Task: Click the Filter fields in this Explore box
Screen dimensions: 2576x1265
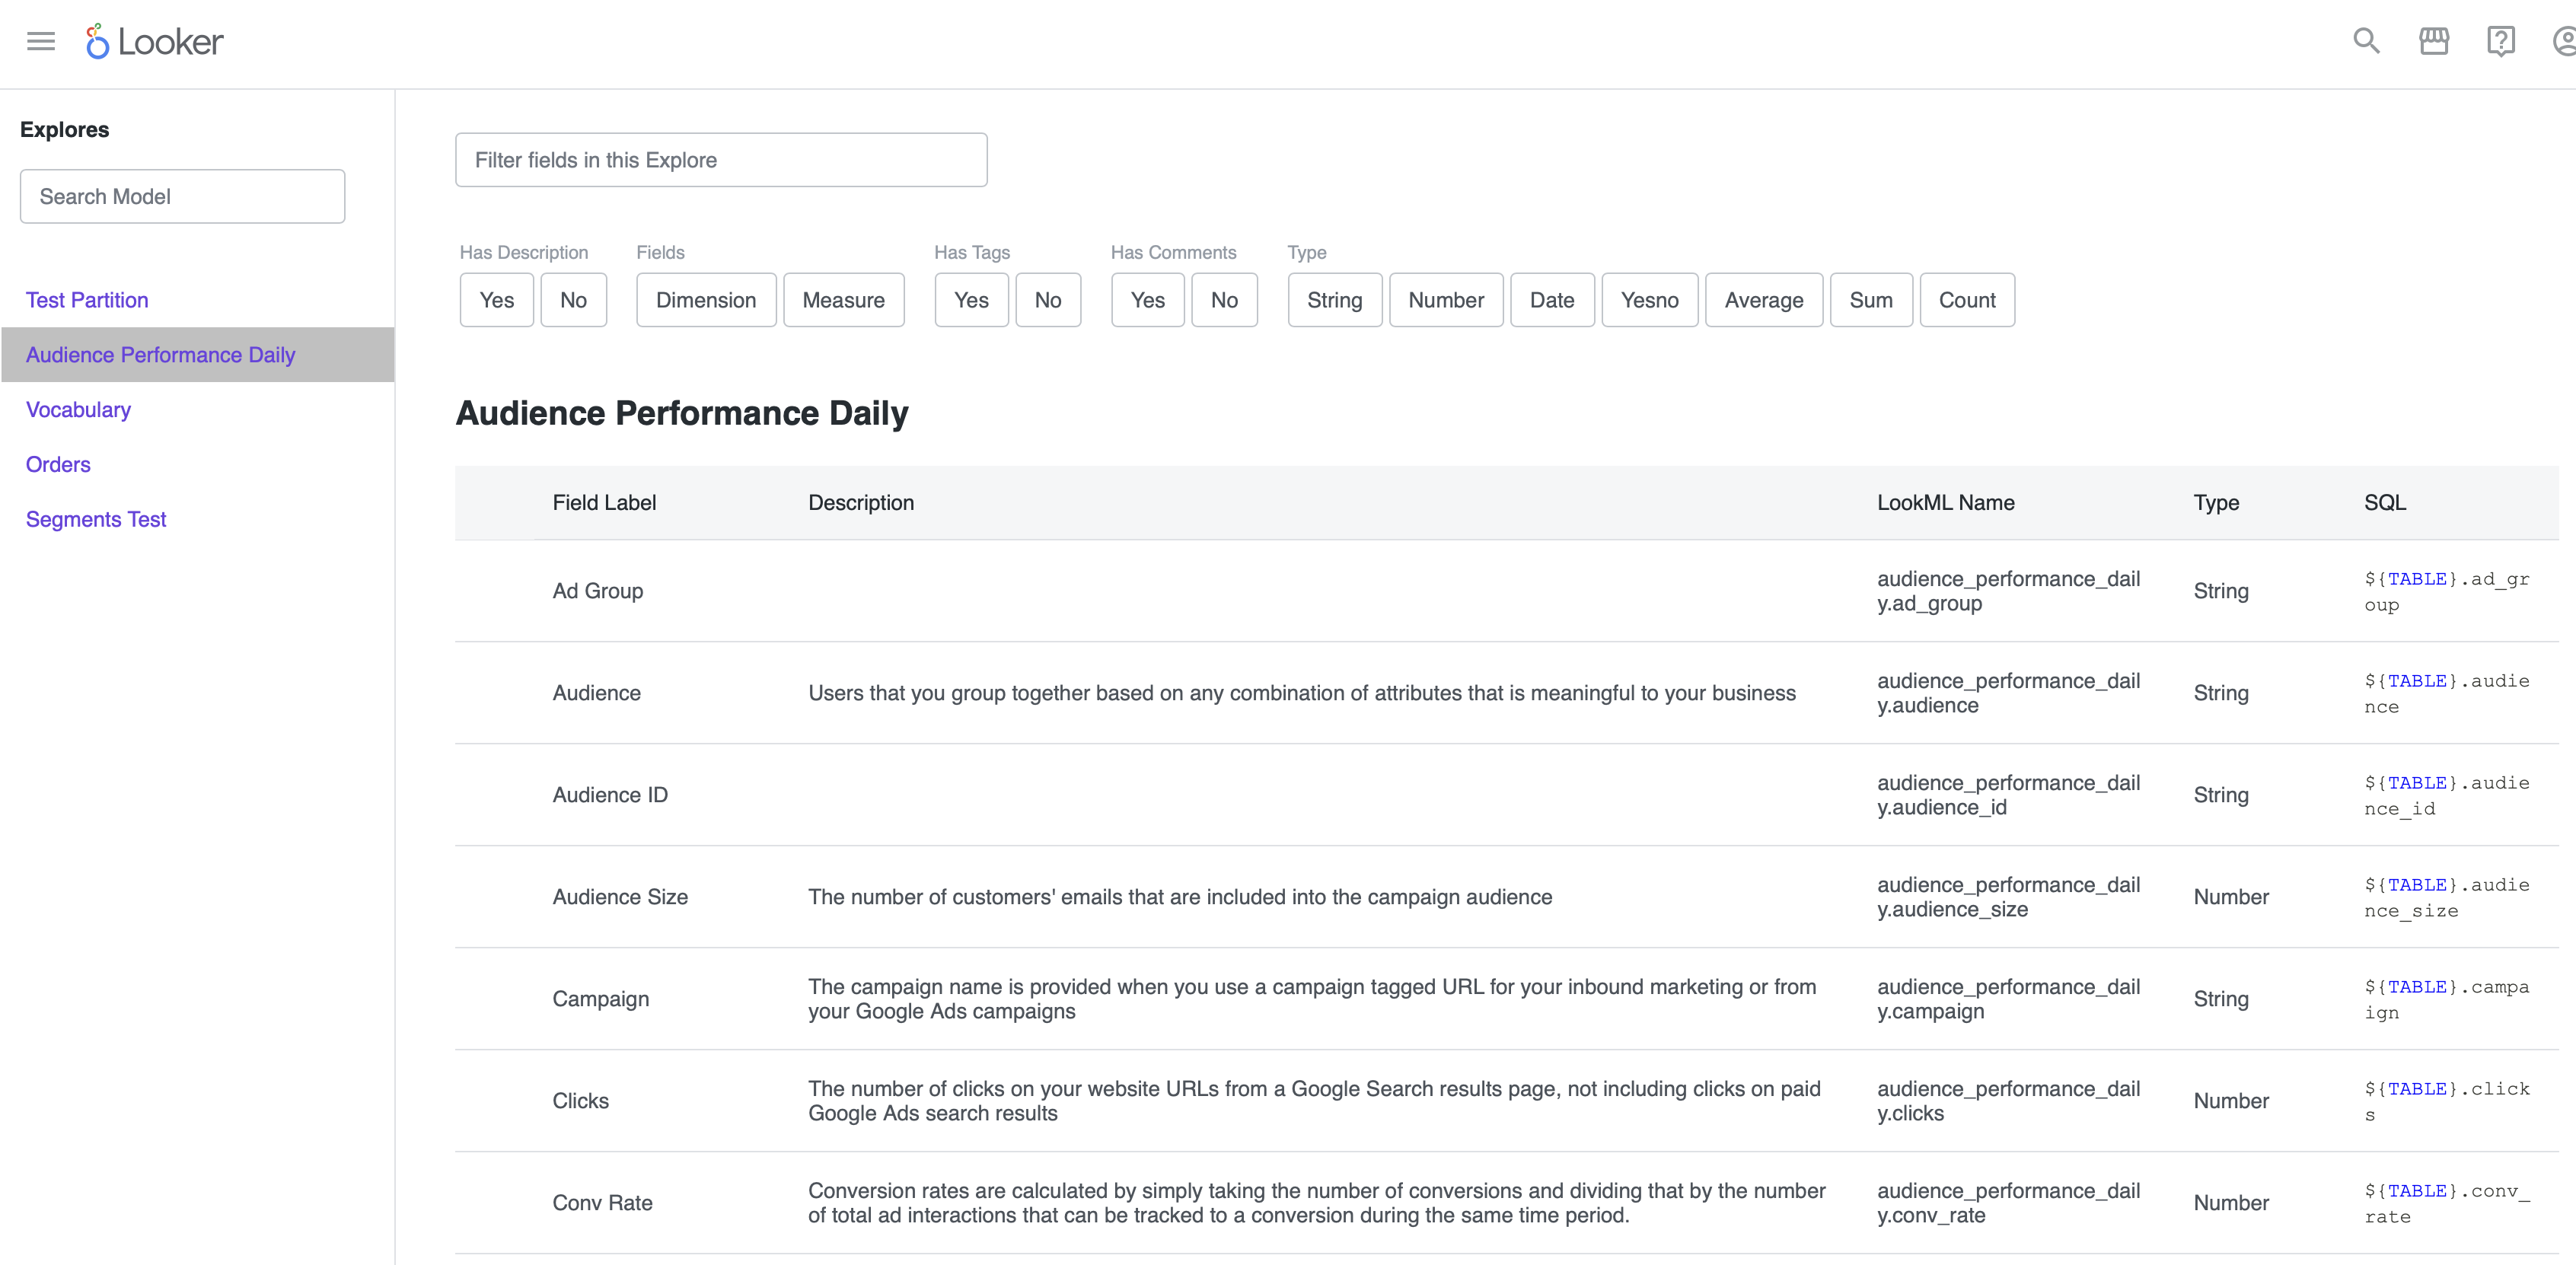Action: (x=720, y=159)
